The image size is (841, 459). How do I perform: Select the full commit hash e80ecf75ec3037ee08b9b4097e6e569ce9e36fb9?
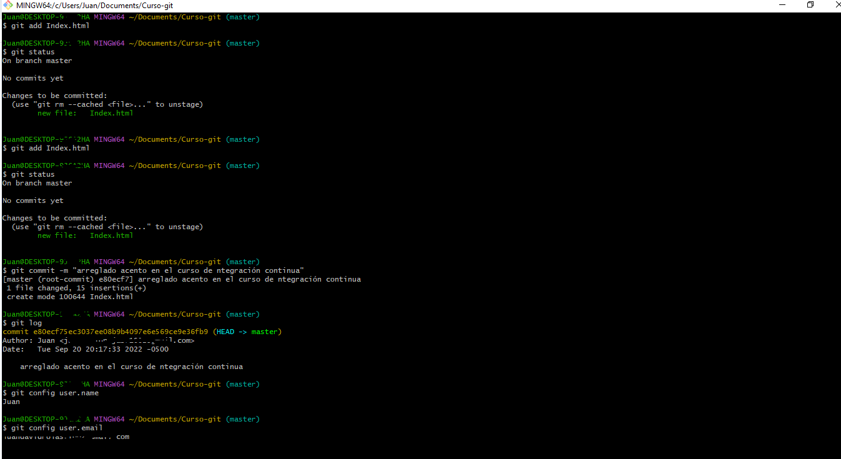(120, 332)
